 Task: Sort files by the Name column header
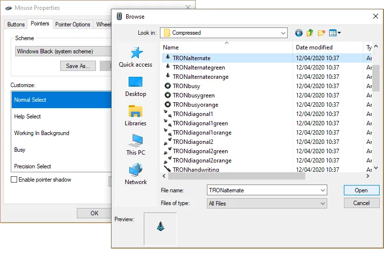coord(226,47)
